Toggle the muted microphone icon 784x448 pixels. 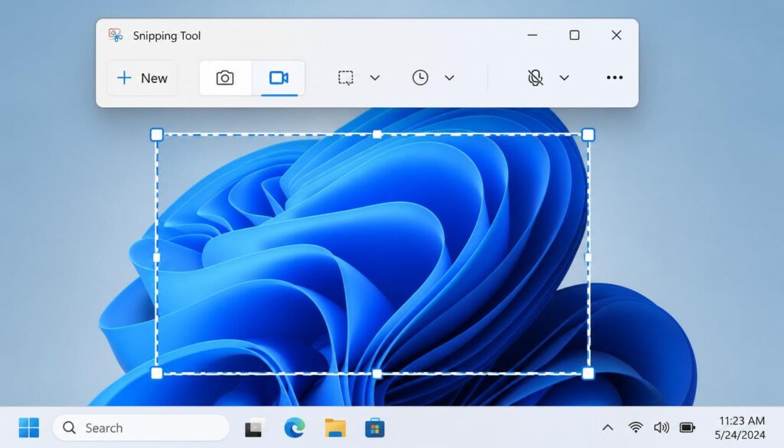coord(535,78)
